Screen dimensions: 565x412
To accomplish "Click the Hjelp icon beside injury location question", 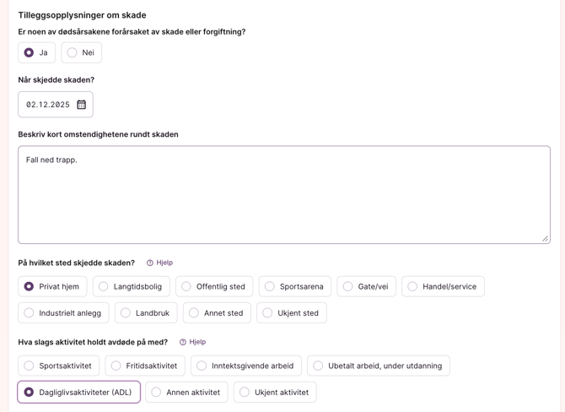I will [x=150, y=263].
